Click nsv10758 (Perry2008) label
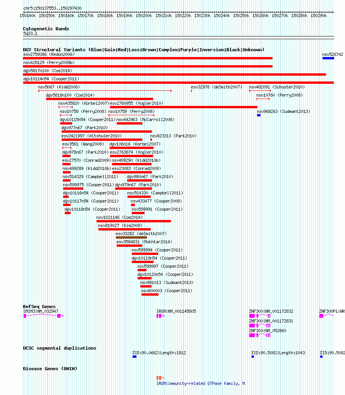Viewport: 345px width, 395px height. pos(83,111)
